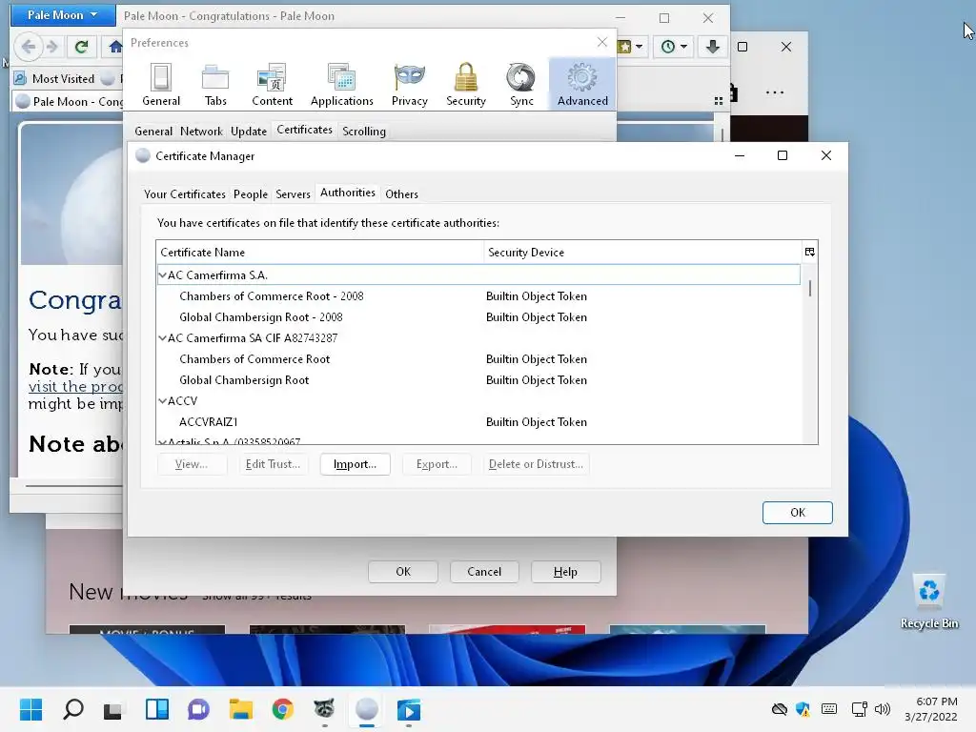Click the column picker icon in certificate list

point(809,252)
